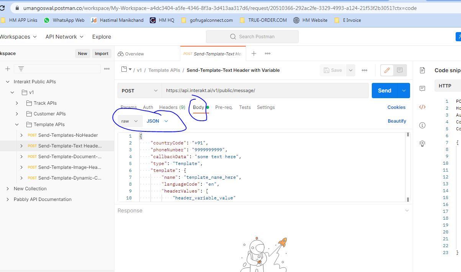
Task: Collapse the Response panel chevron
Action: [x=407, y=210]
